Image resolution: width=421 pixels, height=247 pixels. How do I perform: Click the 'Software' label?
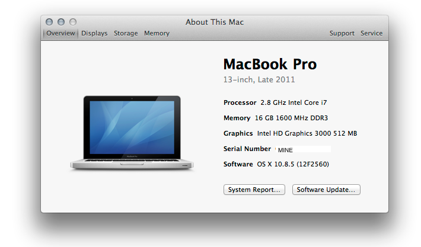[x=238, y=164]
